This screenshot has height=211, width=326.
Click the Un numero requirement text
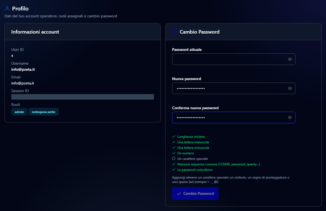pyautogui.click(x=186, y=153)
